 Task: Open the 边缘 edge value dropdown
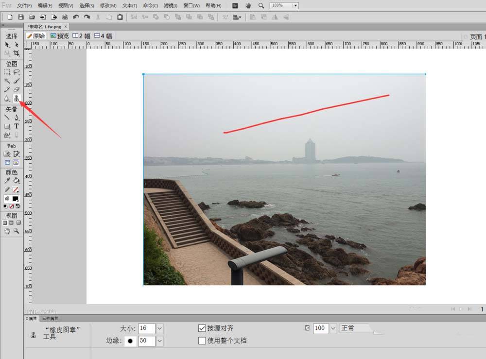pos(159,341)
